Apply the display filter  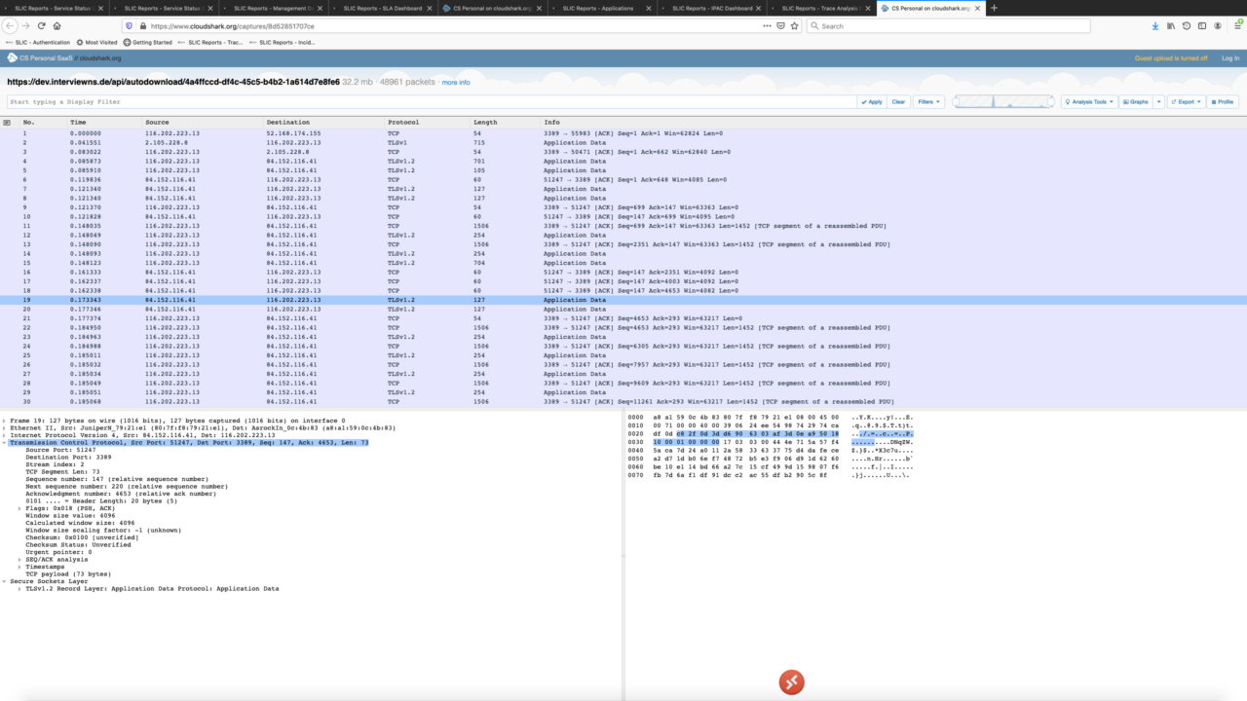872,101
